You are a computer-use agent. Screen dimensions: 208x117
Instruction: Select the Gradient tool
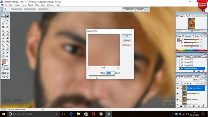[x=7, y=38]
